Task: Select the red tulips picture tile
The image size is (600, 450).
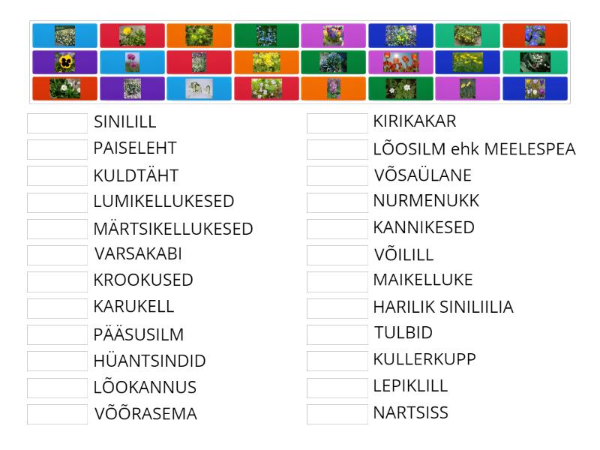Action: coord(400,62)
